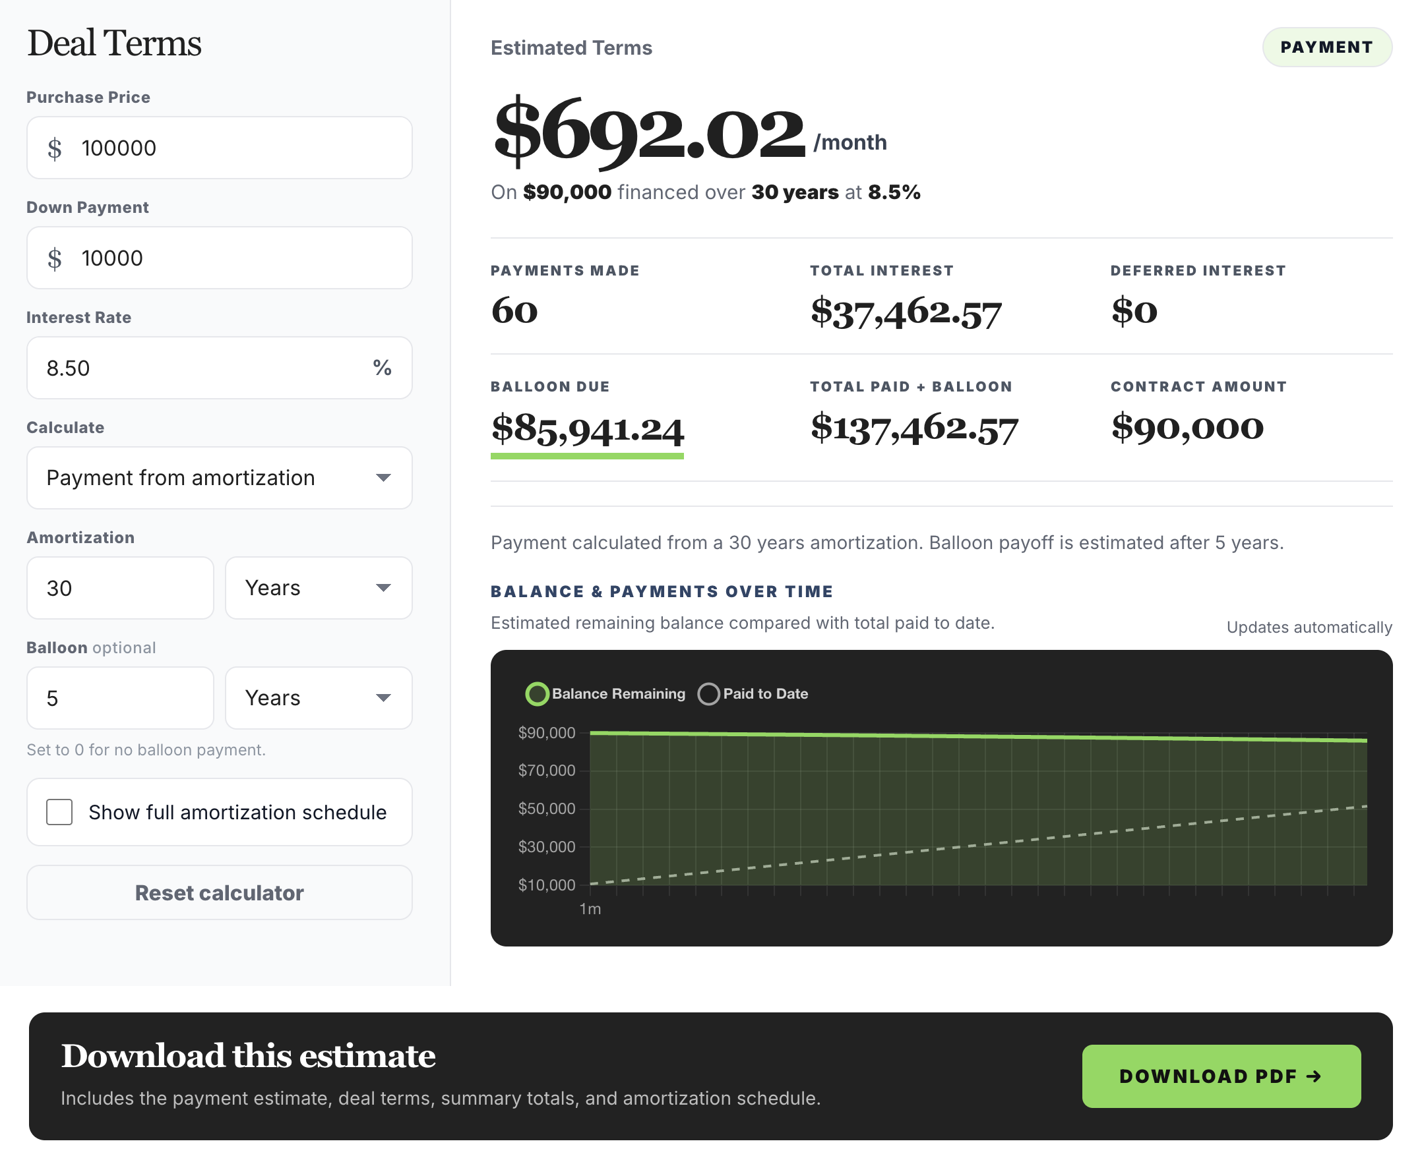Click the 'Deal Terms' heading

[x=114, y=43]
